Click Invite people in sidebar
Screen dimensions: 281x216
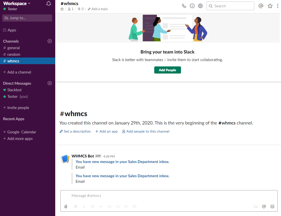pos(16,108)
